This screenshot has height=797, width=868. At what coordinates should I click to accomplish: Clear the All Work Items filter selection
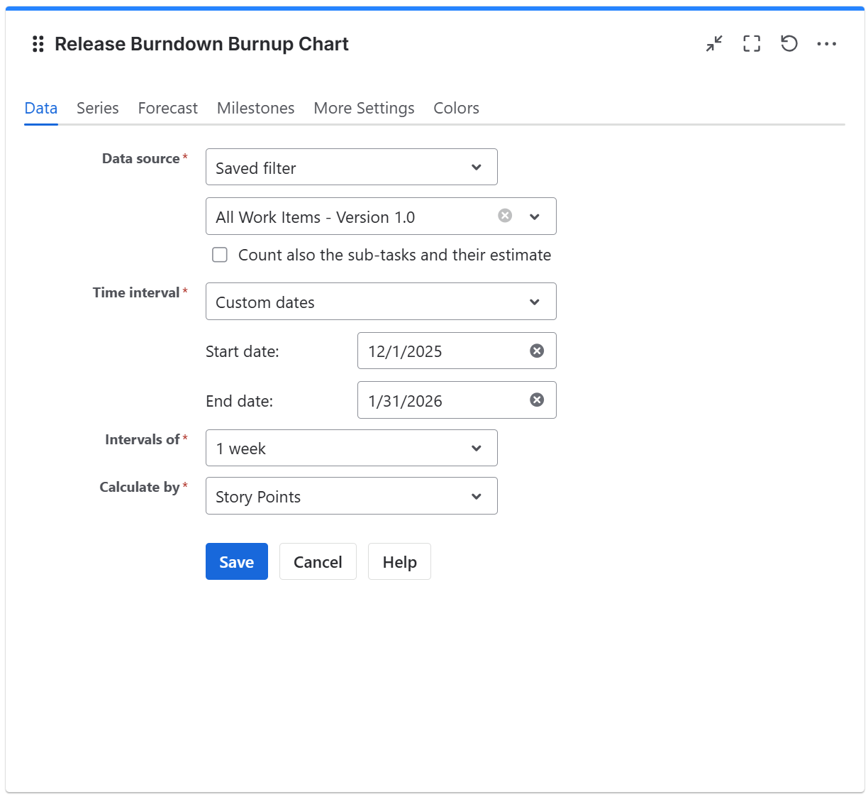click(x=504, y=215)
